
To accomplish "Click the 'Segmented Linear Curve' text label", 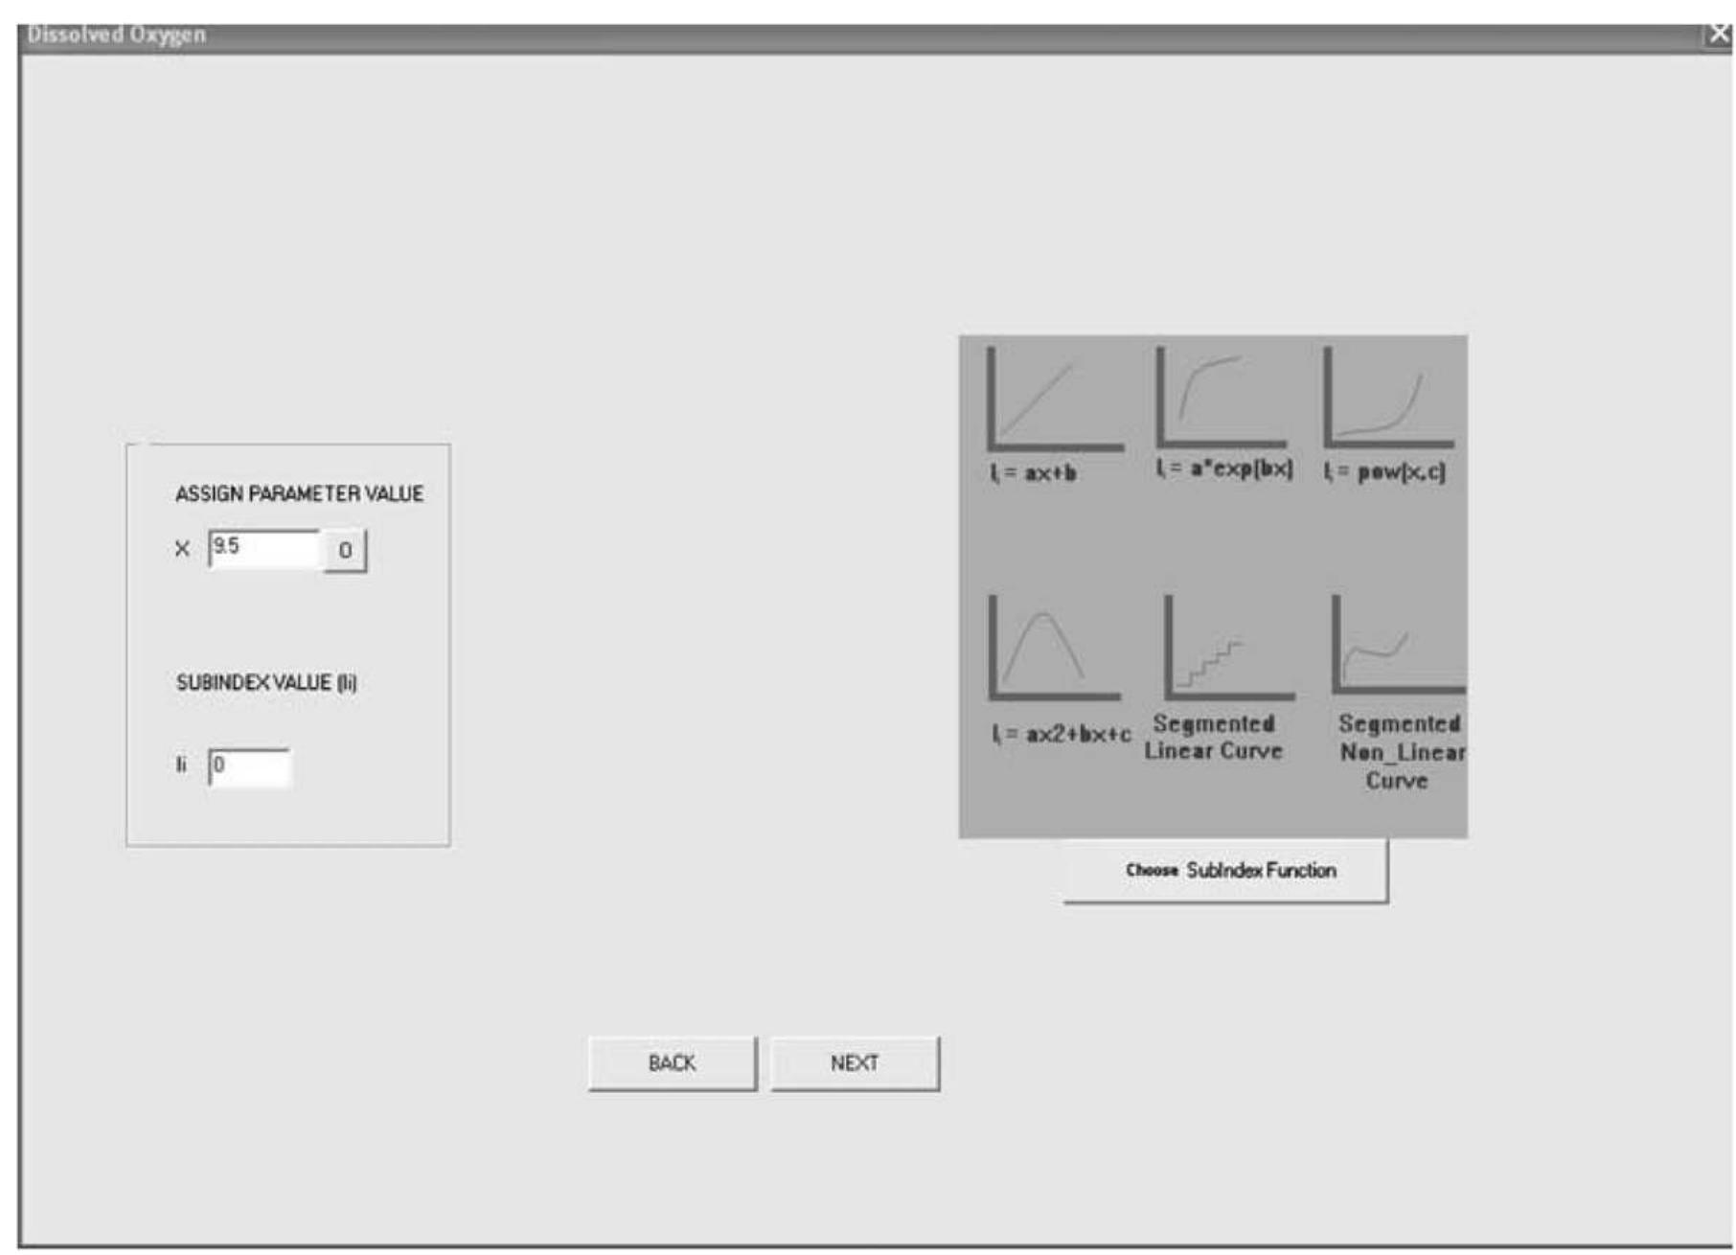I will pos(1213,738).
